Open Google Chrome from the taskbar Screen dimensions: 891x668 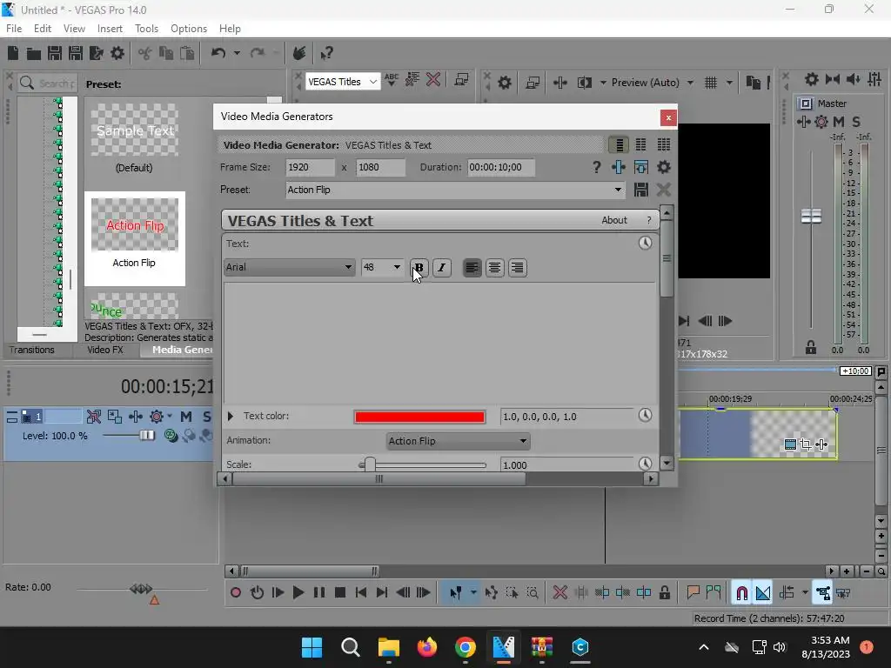pyautogui.click(x=466, y=647)
